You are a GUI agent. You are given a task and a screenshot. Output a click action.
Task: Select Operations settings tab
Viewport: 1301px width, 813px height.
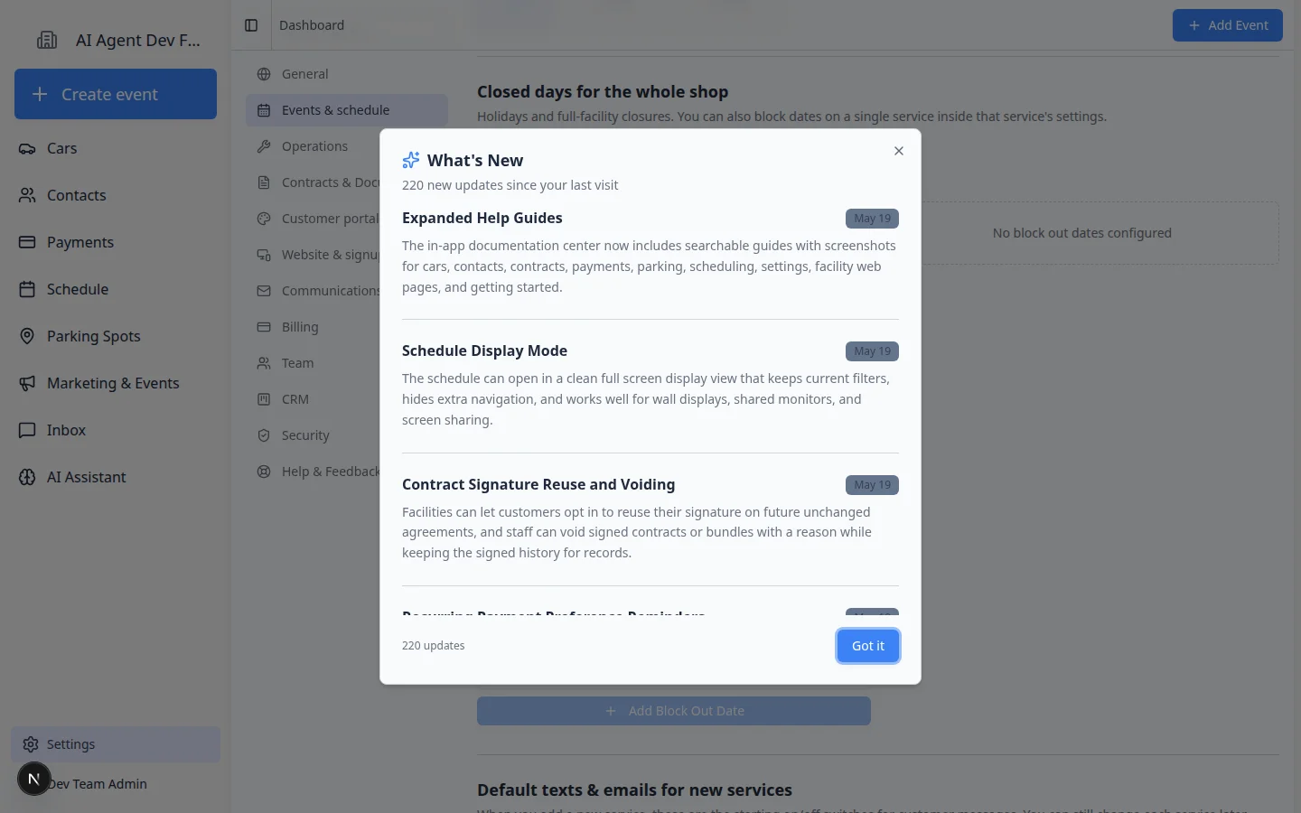[347, 146]
